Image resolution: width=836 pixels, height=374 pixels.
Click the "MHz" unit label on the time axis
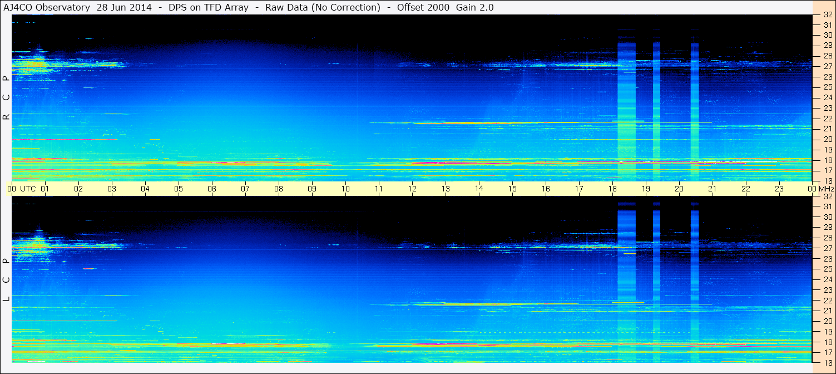(826, 189)
